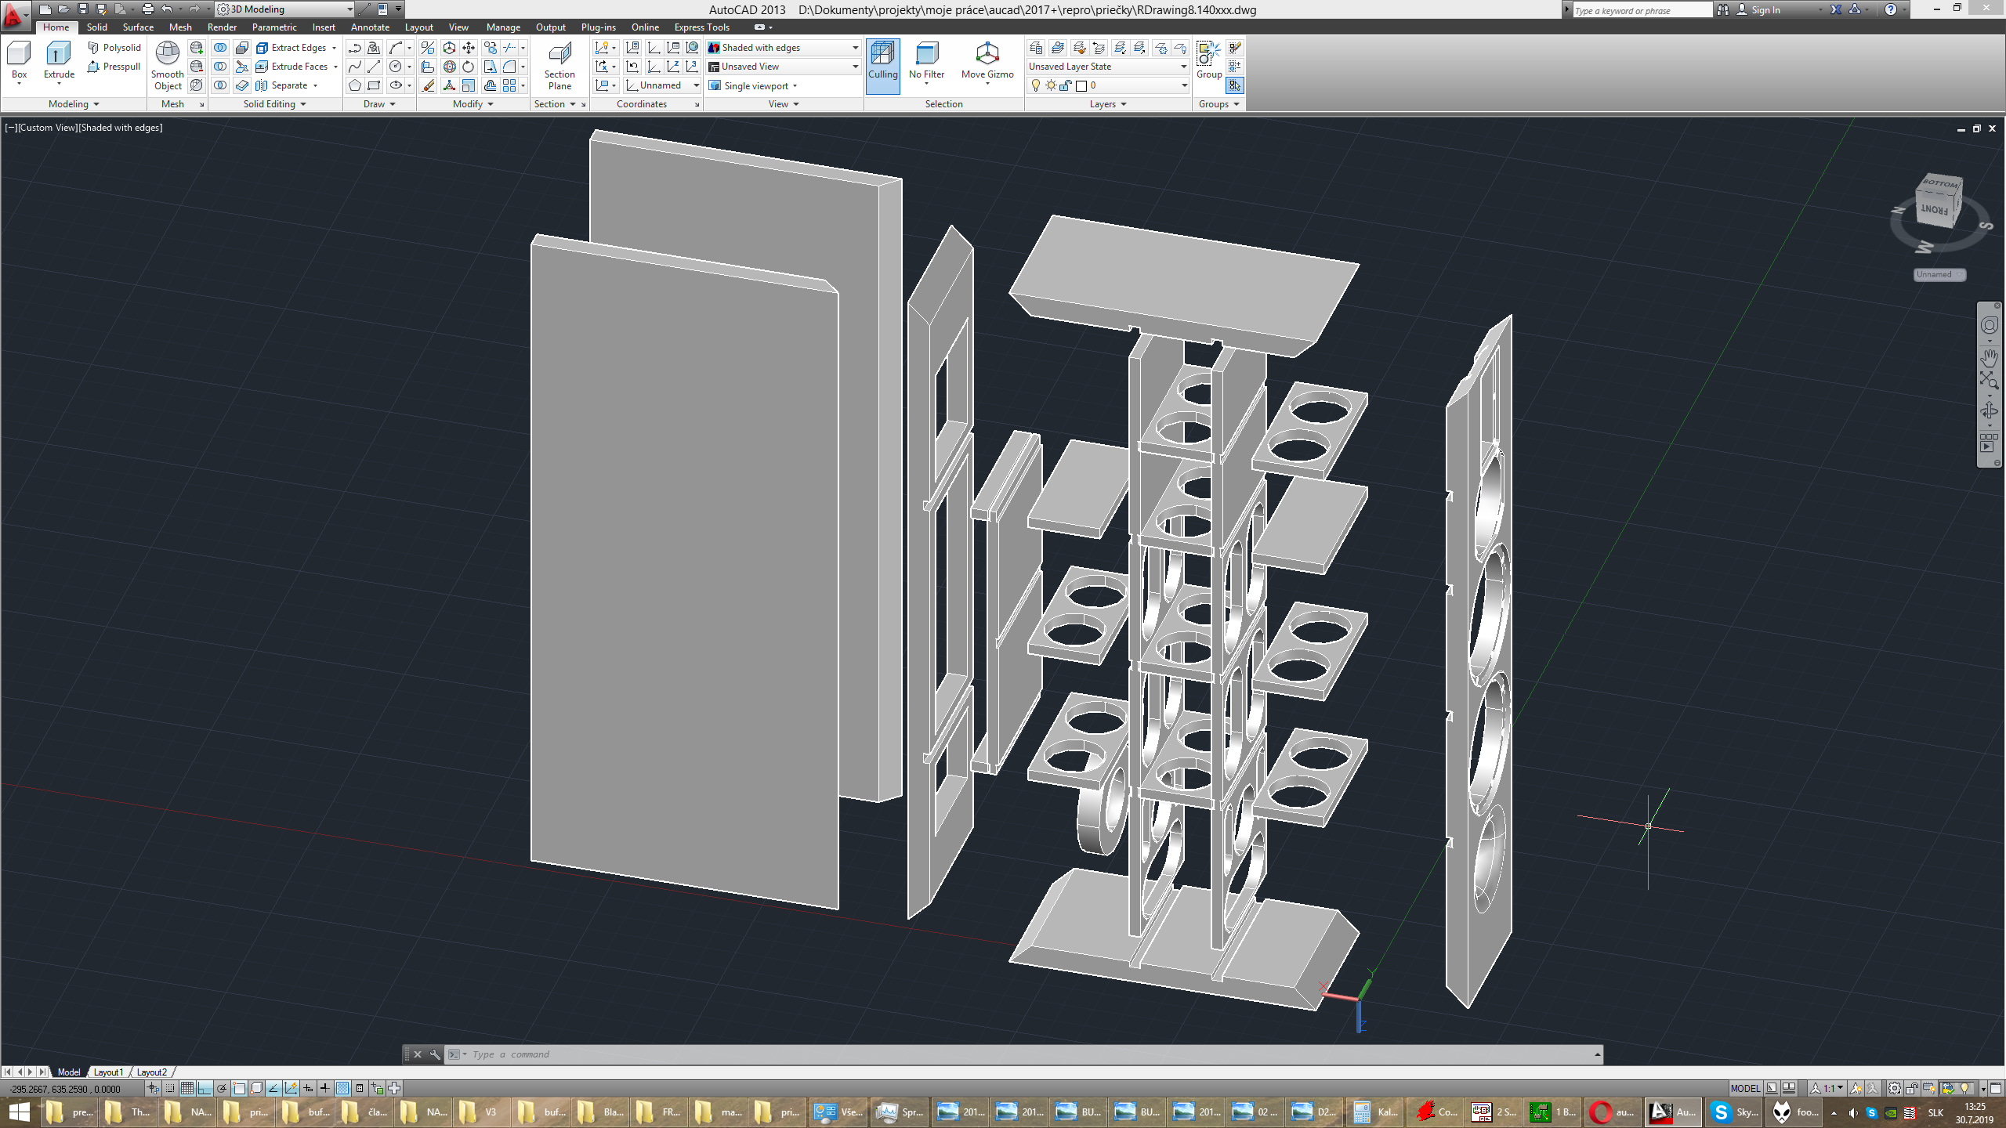Click the Presspull tool
Image resolution: width=2006 pixels, height=1128 pixels.
point(114,67)
